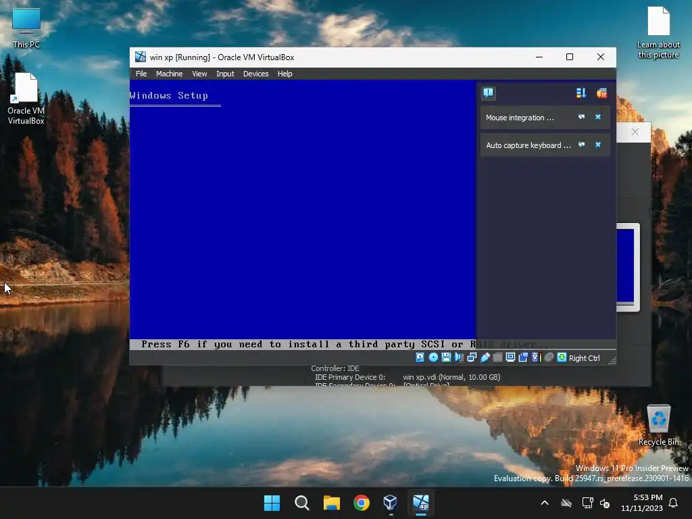Click the shared folders status icon

coord(497,357)
